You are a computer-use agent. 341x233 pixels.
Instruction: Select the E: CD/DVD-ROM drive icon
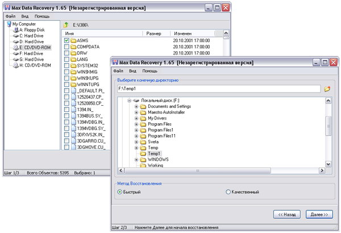(x=16, y=48)
